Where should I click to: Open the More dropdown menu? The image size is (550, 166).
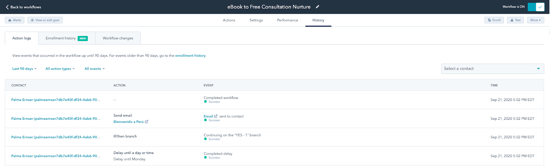(x=535, y=20)
